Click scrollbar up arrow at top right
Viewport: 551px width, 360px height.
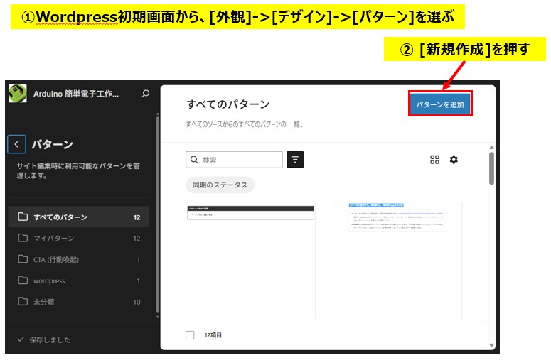pyautogui.click(x=491, y=148)
